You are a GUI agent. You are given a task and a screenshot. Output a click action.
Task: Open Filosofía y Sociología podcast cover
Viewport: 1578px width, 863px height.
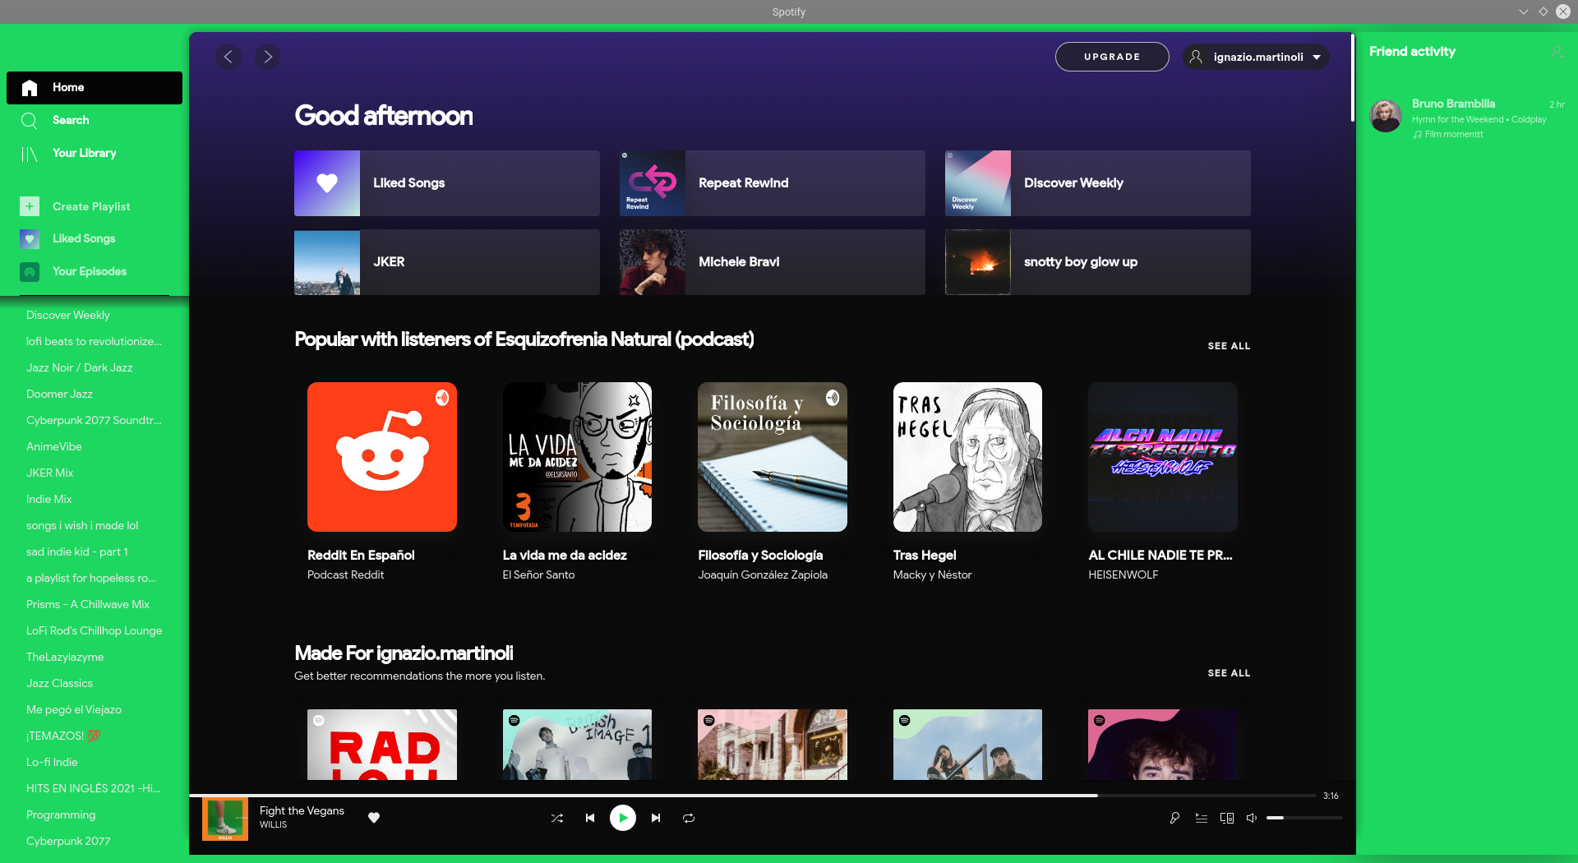pos(773,457)
